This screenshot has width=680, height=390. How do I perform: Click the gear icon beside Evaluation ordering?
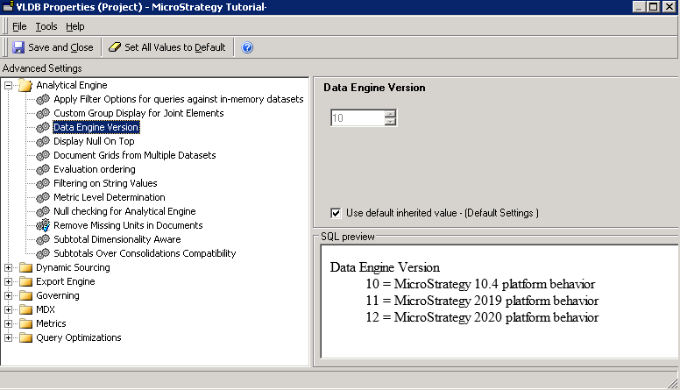pos(43,169)
